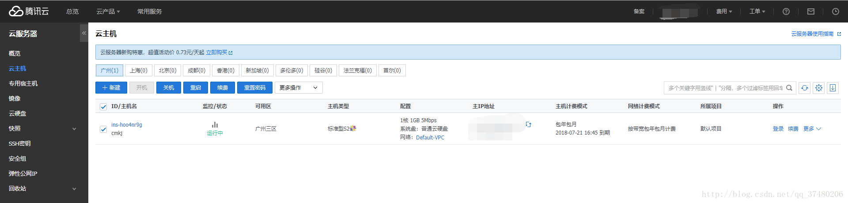Open 云硬盘 in the sidebar
The width and height of the screenshot is (848, 203).
18,113
